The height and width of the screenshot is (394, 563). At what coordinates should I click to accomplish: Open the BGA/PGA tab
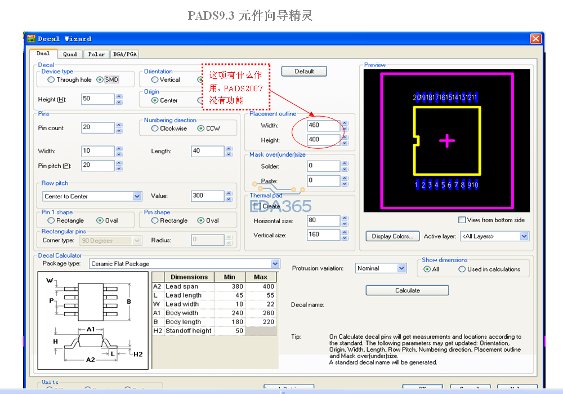[x=125, y=54]
